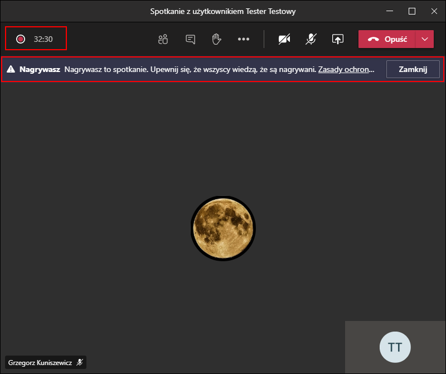The height and width of the screenshot is (374, 446).
Task: Click the 32:30 meeting timer
Action: point(43,39)
